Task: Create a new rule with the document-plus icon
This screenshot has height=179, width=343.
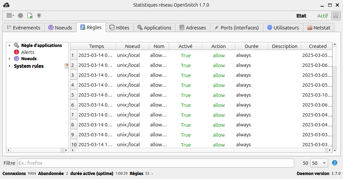Action: (x=30, y=16)
